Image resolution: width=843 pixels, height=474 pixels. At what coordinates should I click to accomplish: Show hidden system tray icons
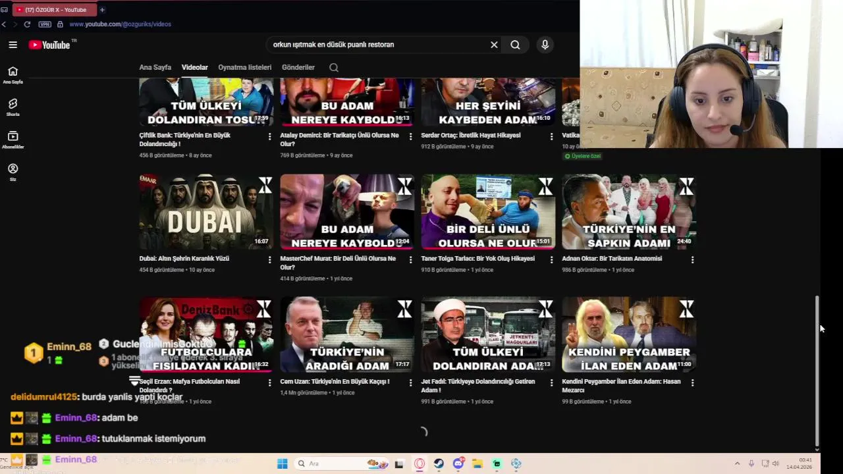click(x=737, y=463)
